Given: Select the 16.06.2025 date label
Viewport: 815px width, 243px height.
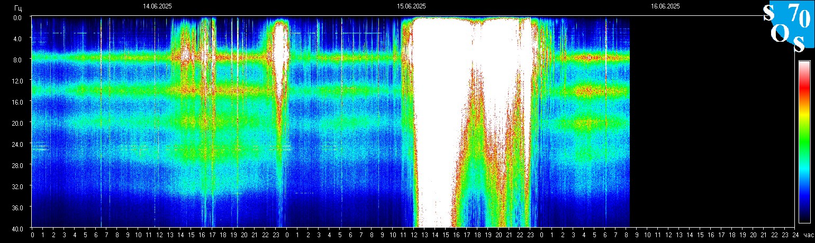Looking at the screenshot, I should point(665,6).
